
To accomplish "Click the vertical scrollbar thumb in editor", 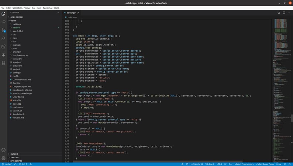I will (x=292, y=118).
